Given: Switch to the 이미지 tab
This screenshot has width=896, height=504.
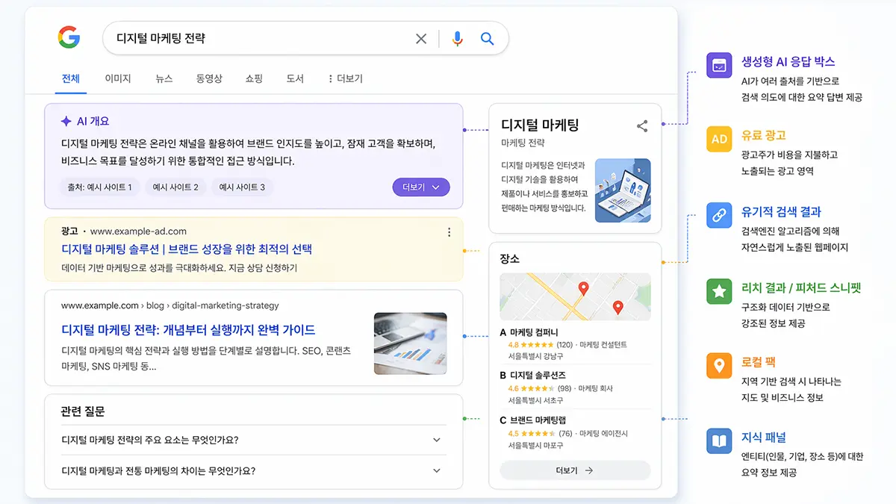Looking at the screenshot, I should pos(118,78).
